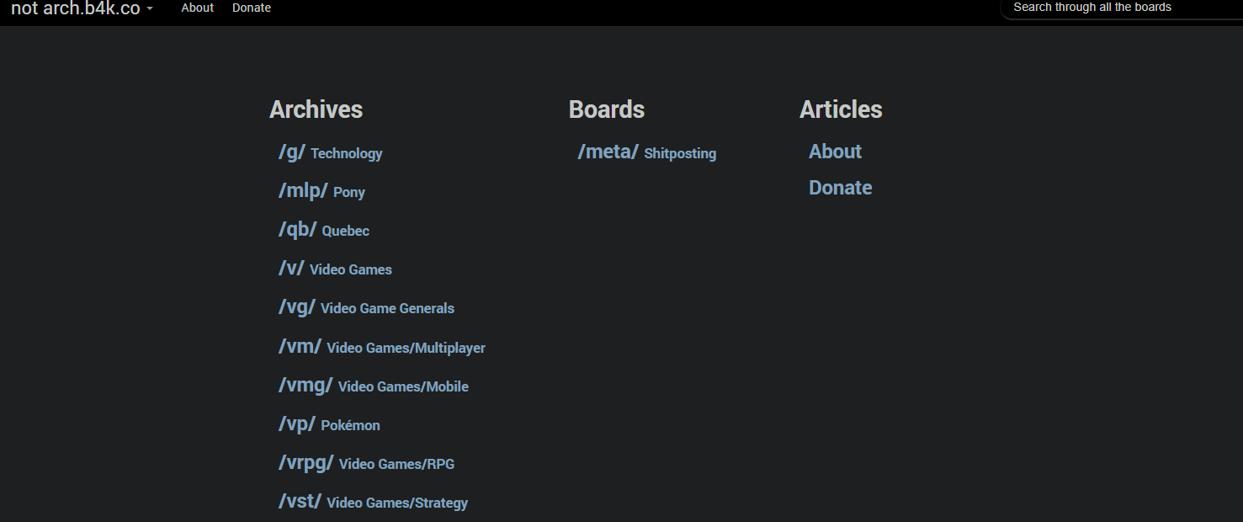The height and width of the screenshot is (522, 1243).
Task: Open the /mlp/ Pony archive
Action: click(x=321, y=191)
